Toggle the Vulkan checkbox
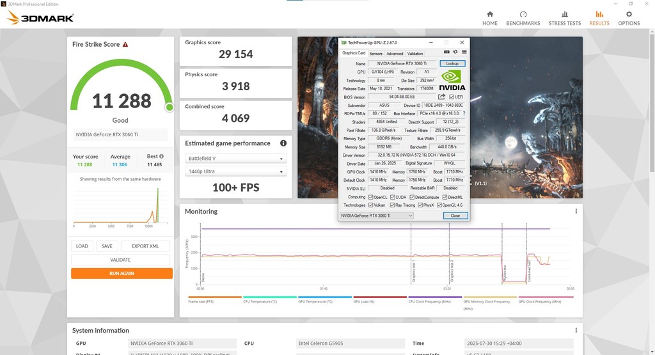The image size is (655, 355). click(x=370, y=205)
